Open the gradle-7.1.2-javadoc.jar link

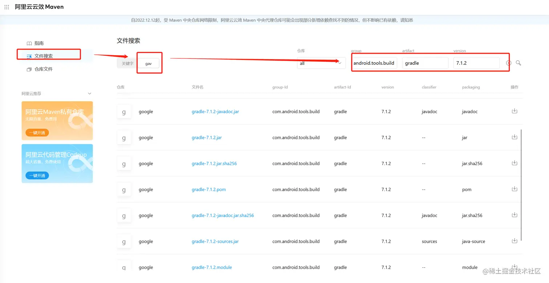click(215, 112)
